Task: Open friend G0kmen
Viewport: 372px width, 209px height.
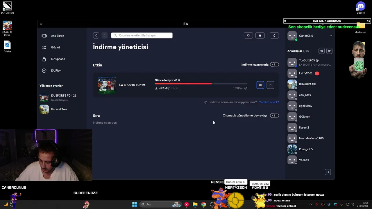Action: coord(310,117)
